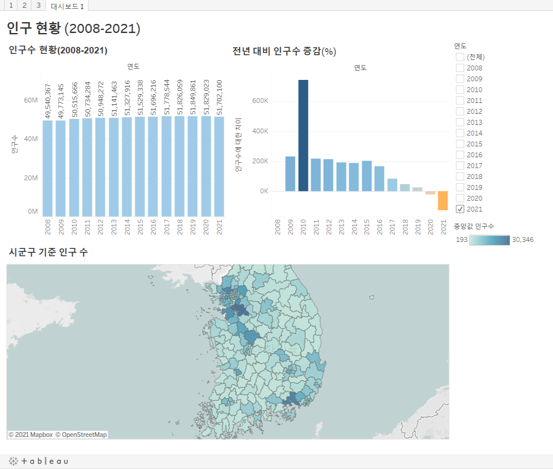Select the 2014 population bar 51,327,916

127,167
